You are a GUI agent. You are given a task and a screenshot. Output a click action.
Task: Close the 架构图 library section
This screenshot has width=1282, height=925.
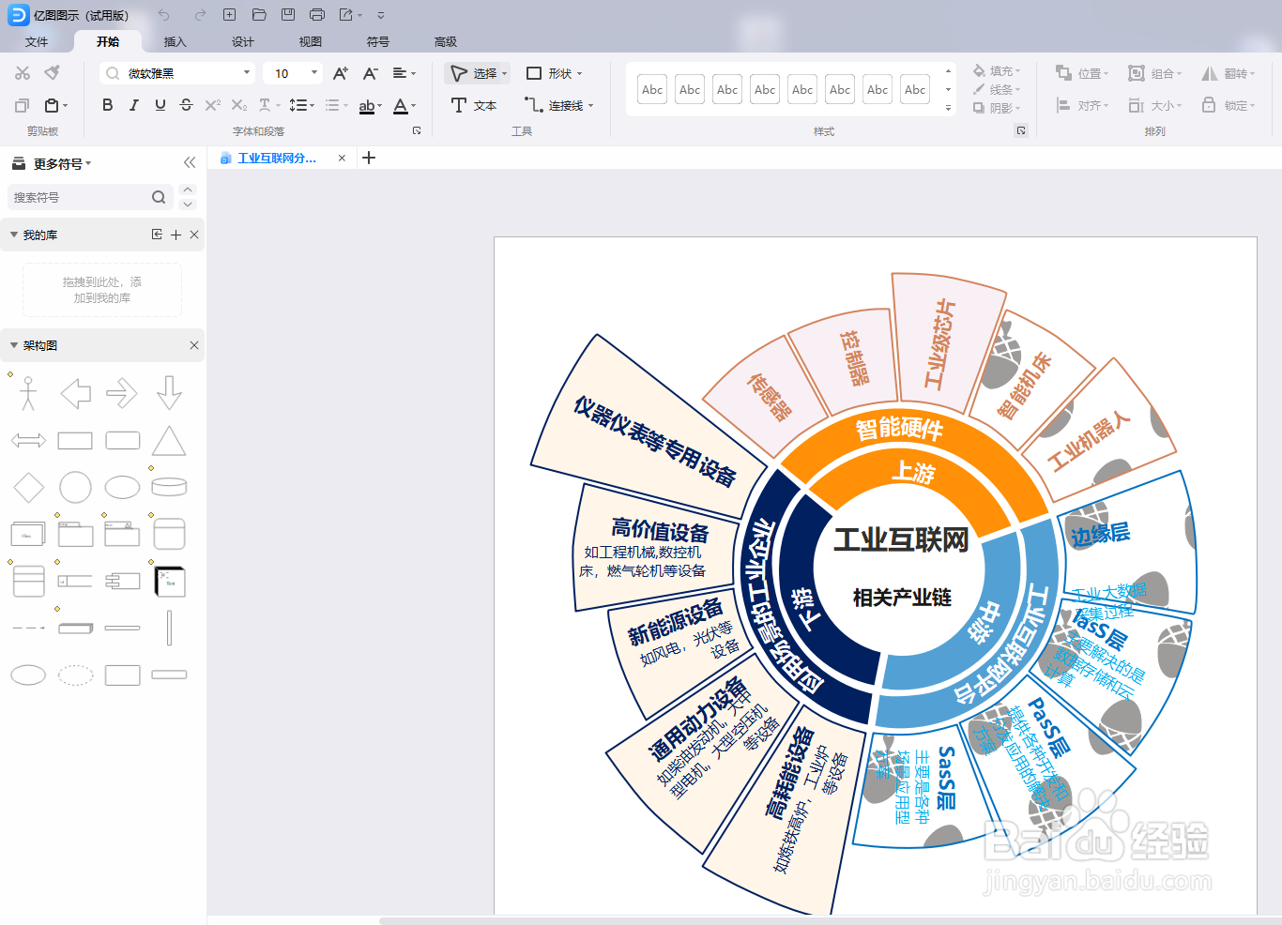pyautogui.click(x=194, y=345)
